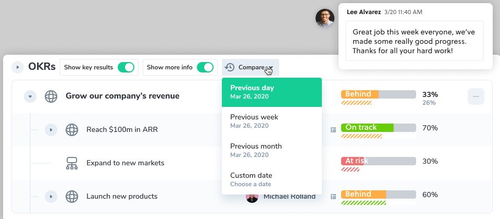This screenshot has height=219, width=500.
Task: Expand the OKRs section arrow
Action: click(x=18, y=67)
